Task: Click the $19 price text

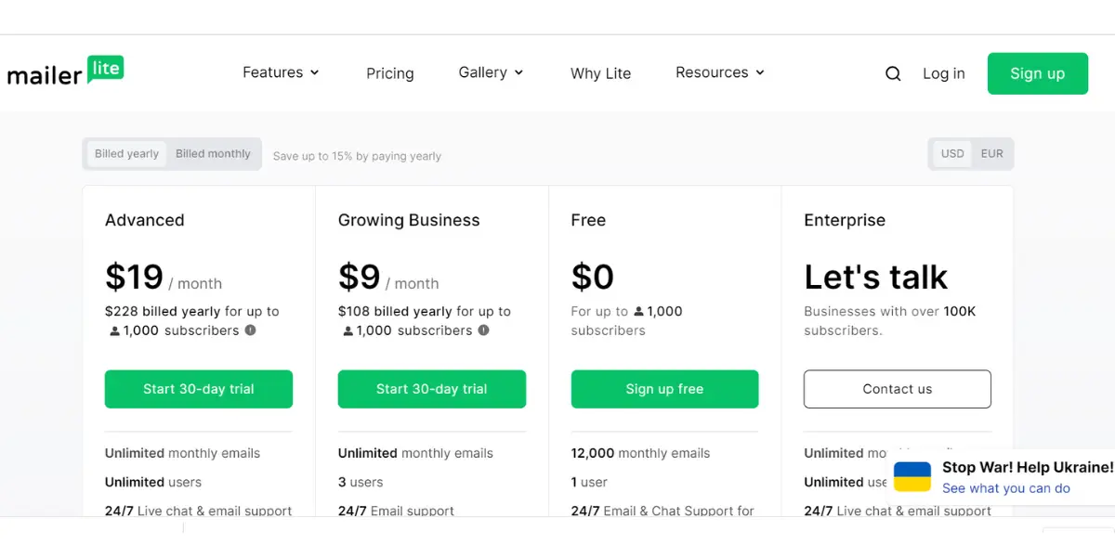Action: click(134, 277)
